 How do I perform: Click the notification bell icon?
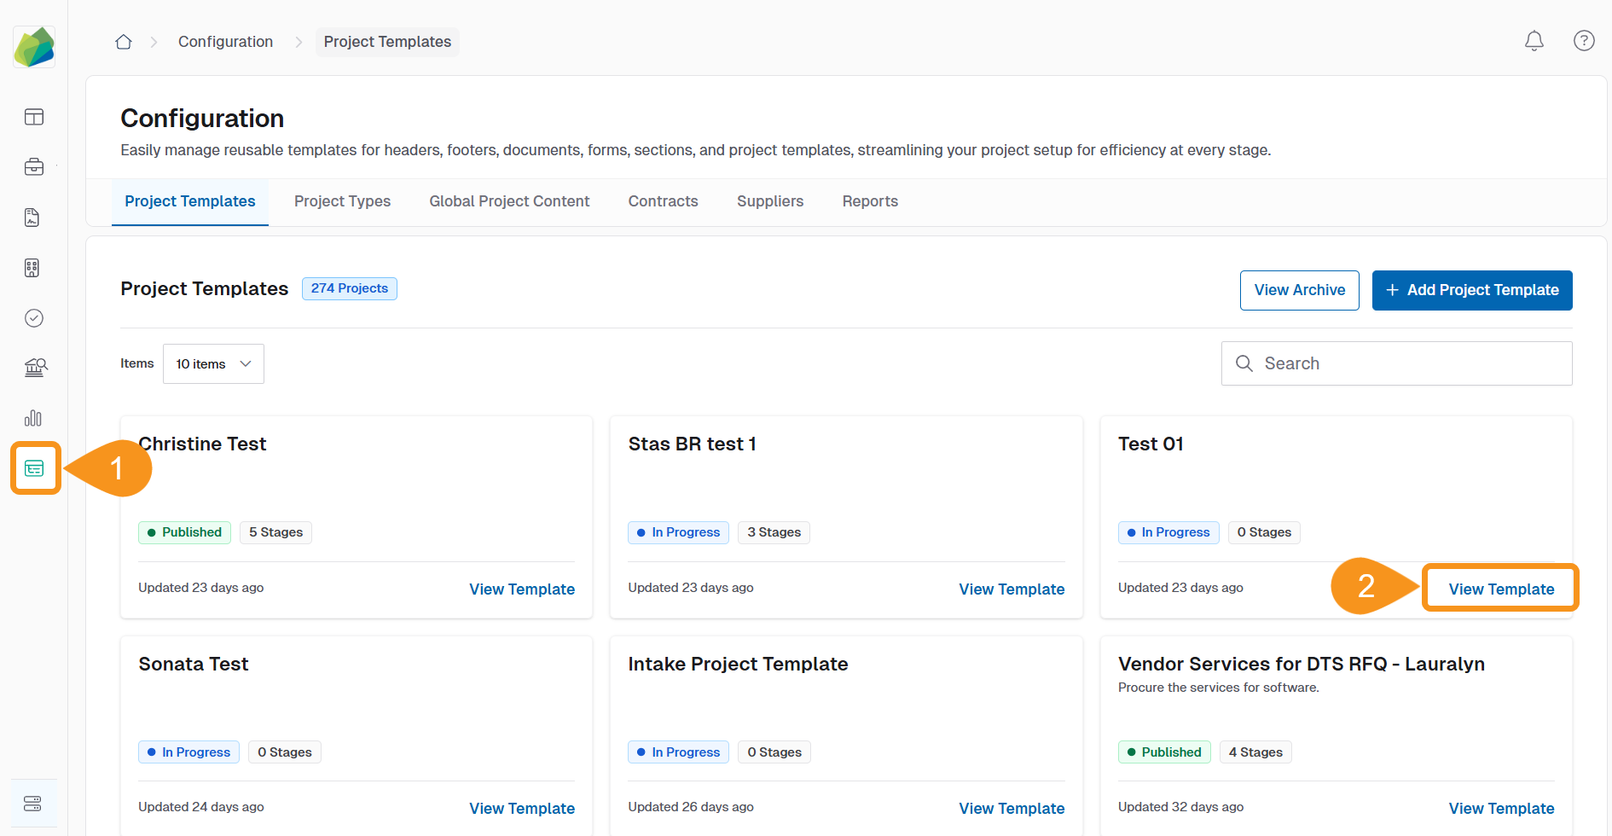1534,41
